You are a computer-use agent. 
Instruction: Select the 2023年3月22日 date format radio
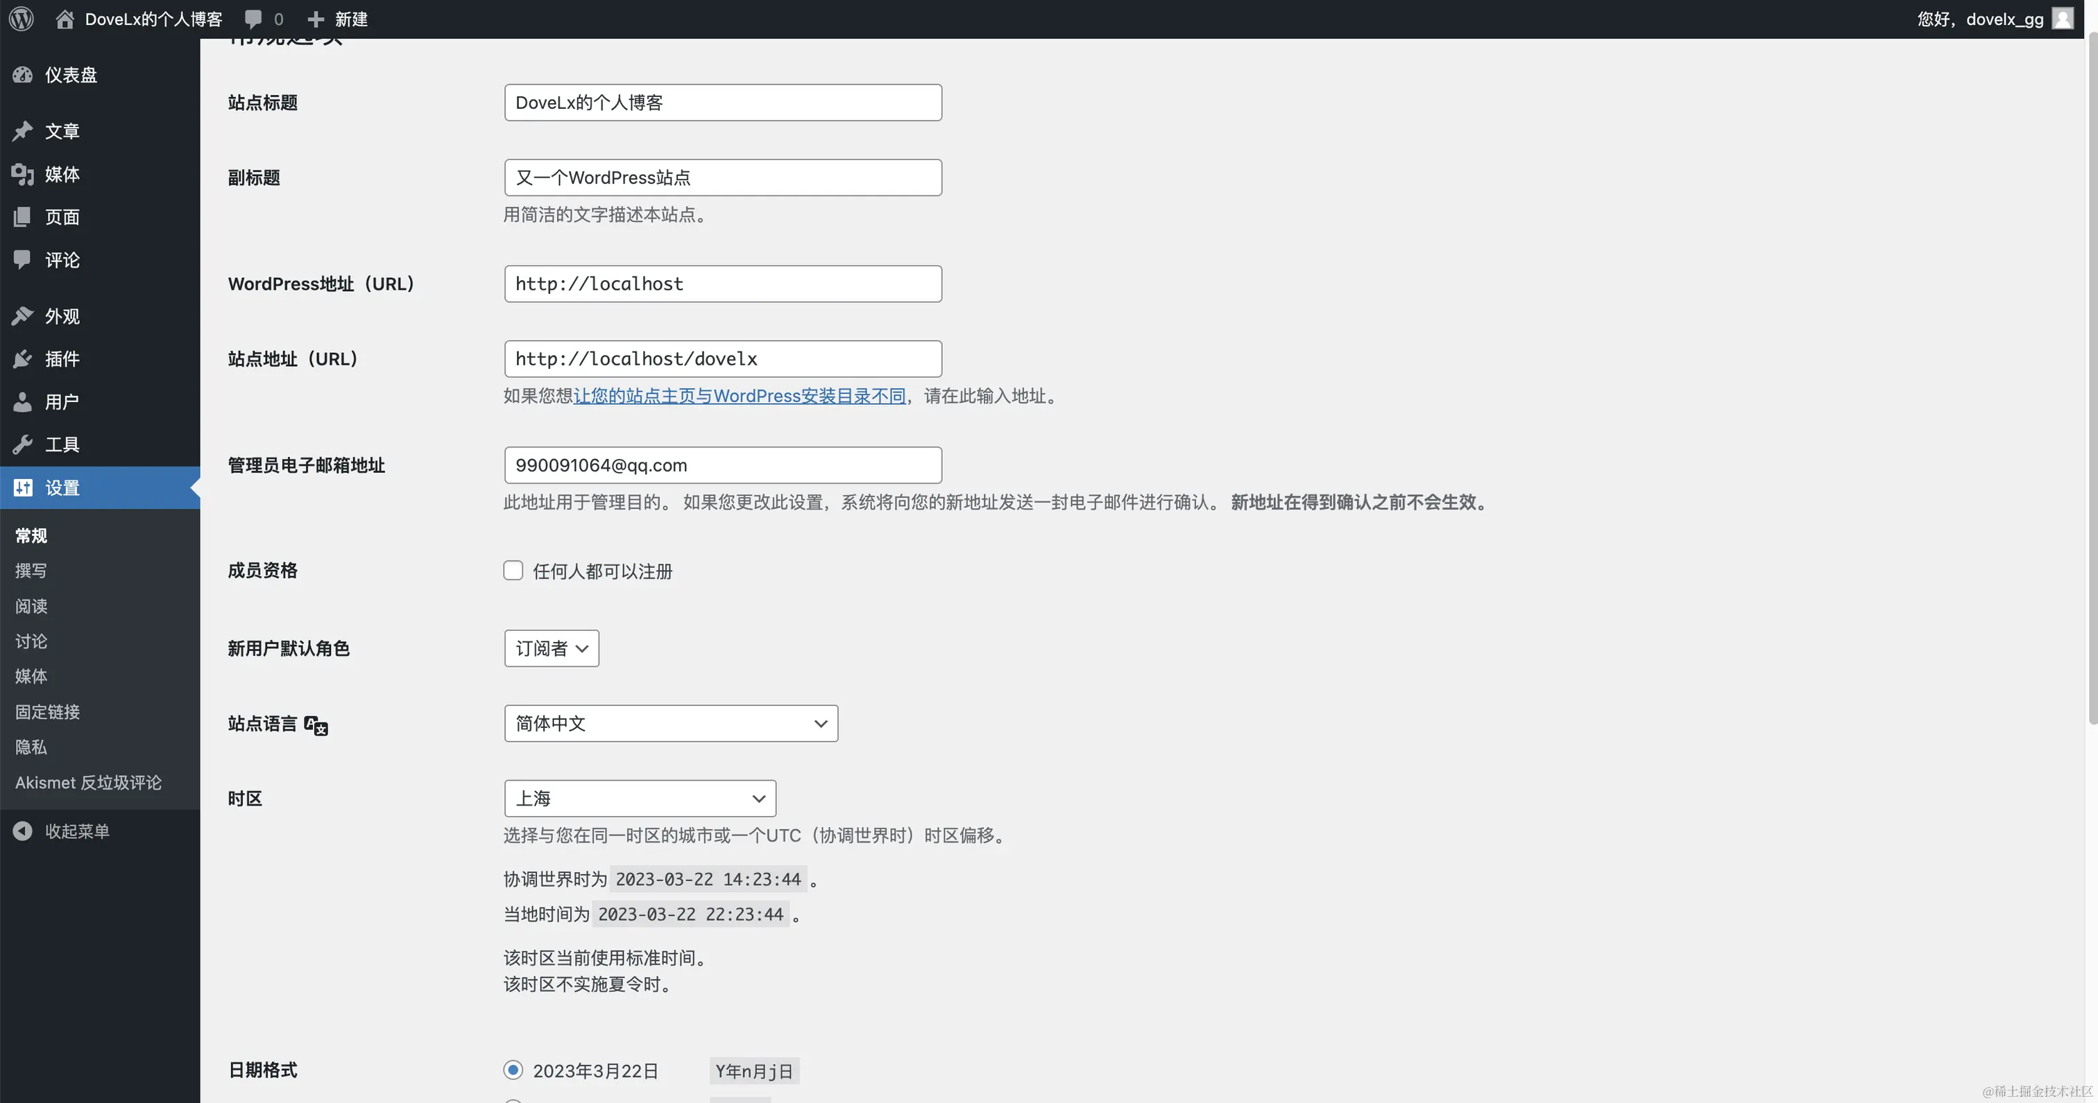pos(513,1070)
